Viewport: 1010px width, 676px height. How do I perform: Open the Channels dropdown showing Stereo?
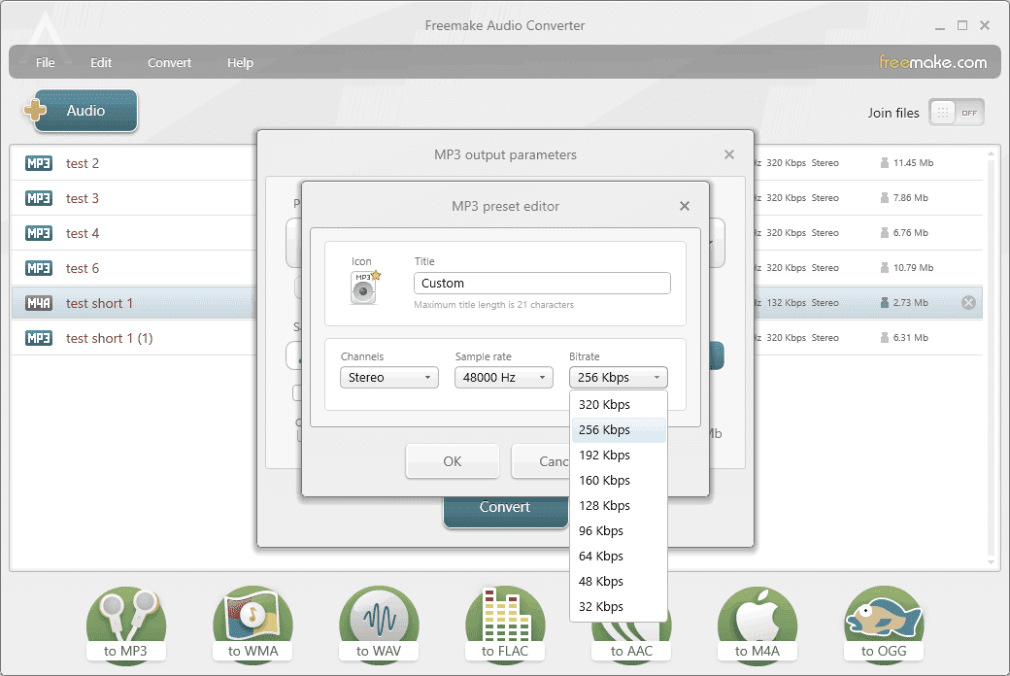[x=389, y=377]
